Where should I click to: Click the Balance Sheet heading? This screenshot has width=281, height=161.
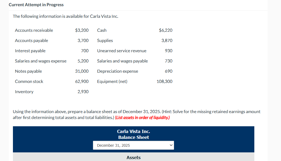pyautogui.click(x=133, y=137)
